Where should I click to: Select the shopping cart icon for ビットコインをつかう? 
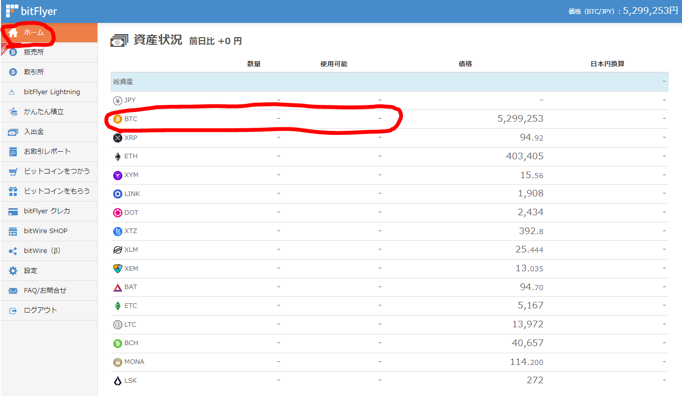click(x=13, y=171)
